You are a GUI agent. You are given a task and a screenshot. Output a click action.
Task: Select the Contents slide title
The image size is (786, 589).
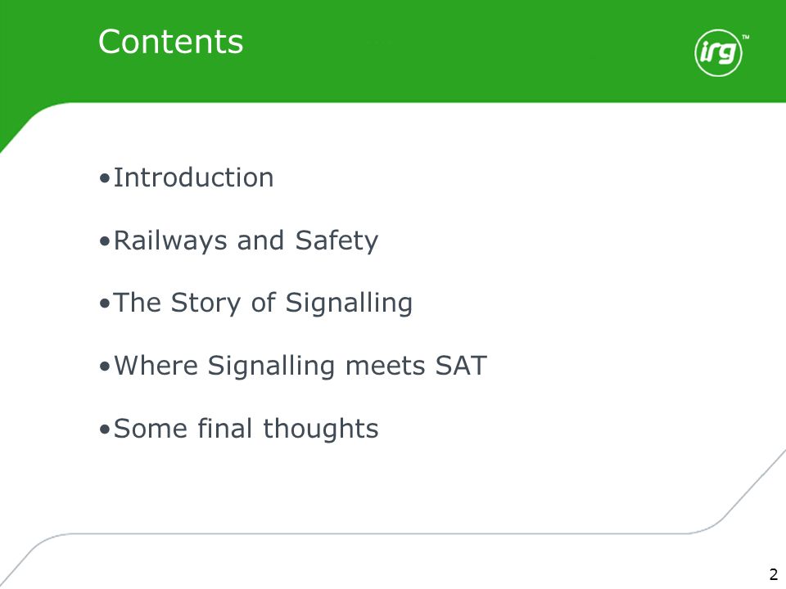point(171,42)
